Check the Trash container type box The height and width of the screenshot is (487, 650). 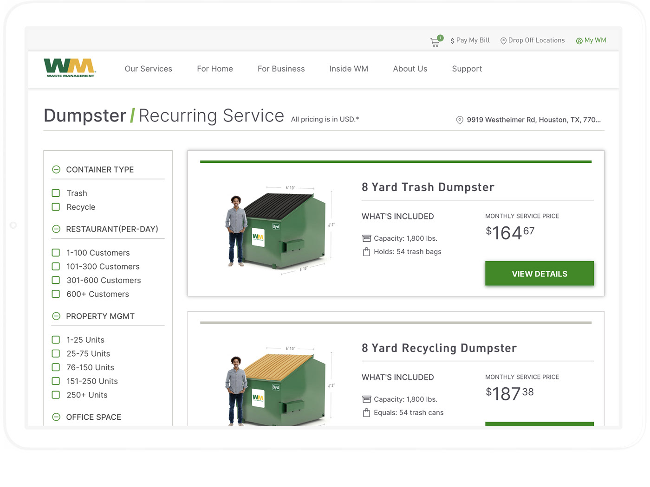pyautogui.click(x=56, y=193)
